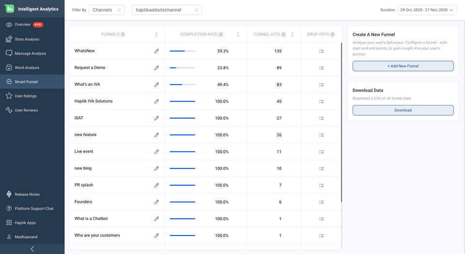This screenshot has height=254, width=465.
Task: Expand the haptikwebsitechannel dropdown
Action: coord(167,10)
